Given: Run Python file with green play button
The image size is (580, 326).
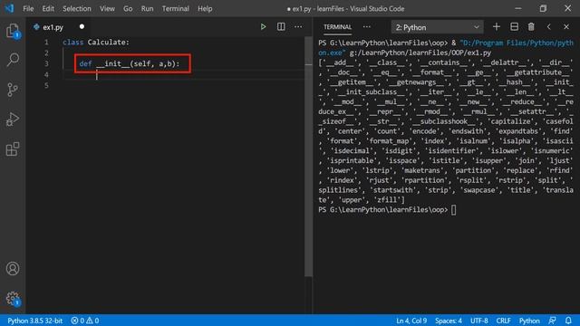Looking at the screenshot, I should [x=263, y=26].
